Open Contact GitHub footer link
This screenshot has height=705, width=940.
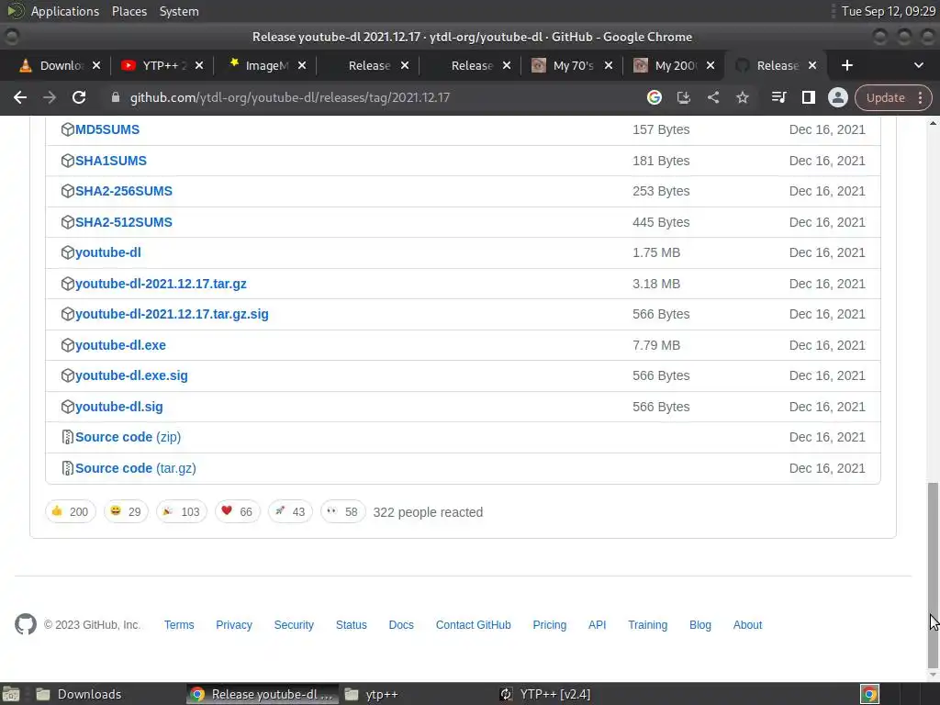pos(473,624)
